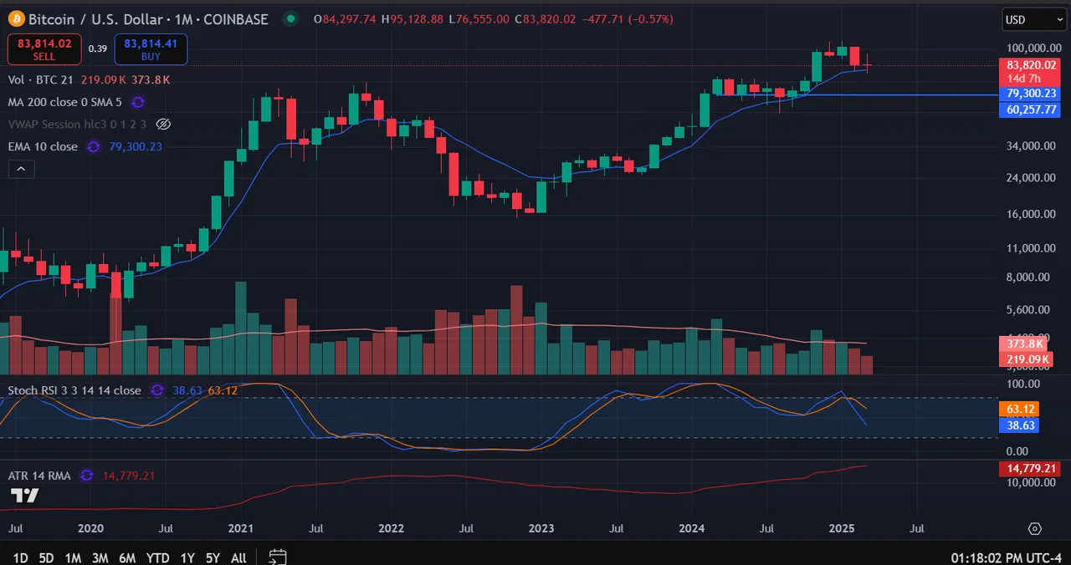Viewport: 1071px width, 565px height.
Task: Select the 1Y time range
Action: click(x=187, y=557)
